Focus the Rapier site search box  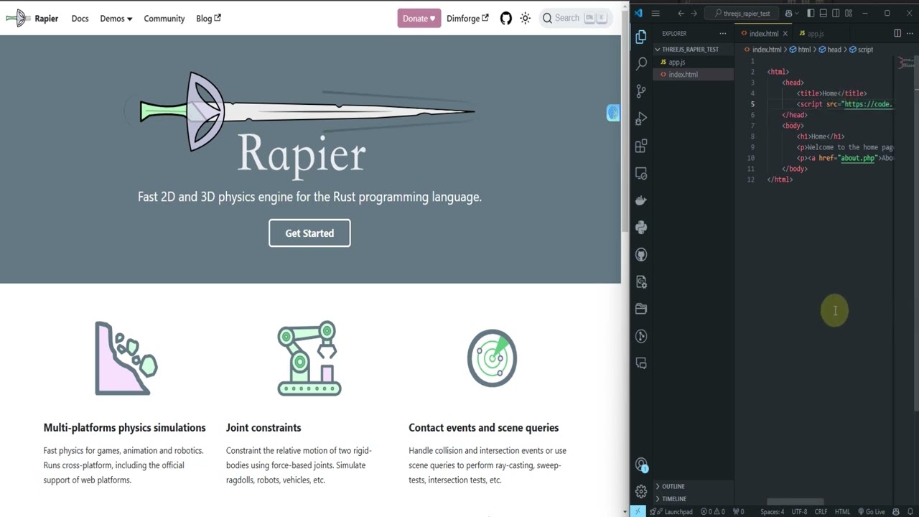point(574,19)
